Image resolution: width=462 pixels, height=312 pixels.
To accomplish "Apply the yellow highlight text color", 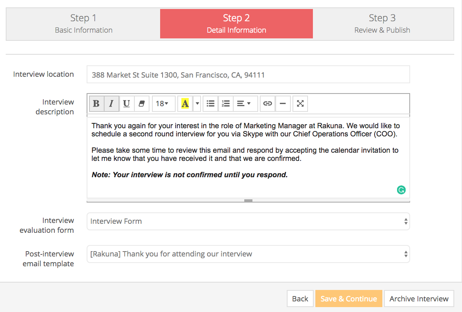I will tap(185, 104).
